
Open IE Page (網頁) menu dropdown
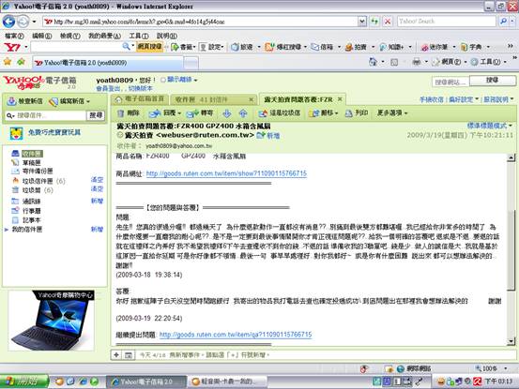coord(466,62)
